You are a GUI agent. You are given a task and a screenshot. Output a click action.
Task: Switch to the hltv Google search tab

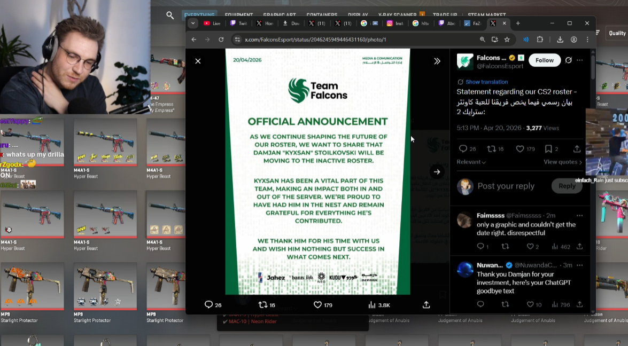pyautogui.click(x=421, y=23)
